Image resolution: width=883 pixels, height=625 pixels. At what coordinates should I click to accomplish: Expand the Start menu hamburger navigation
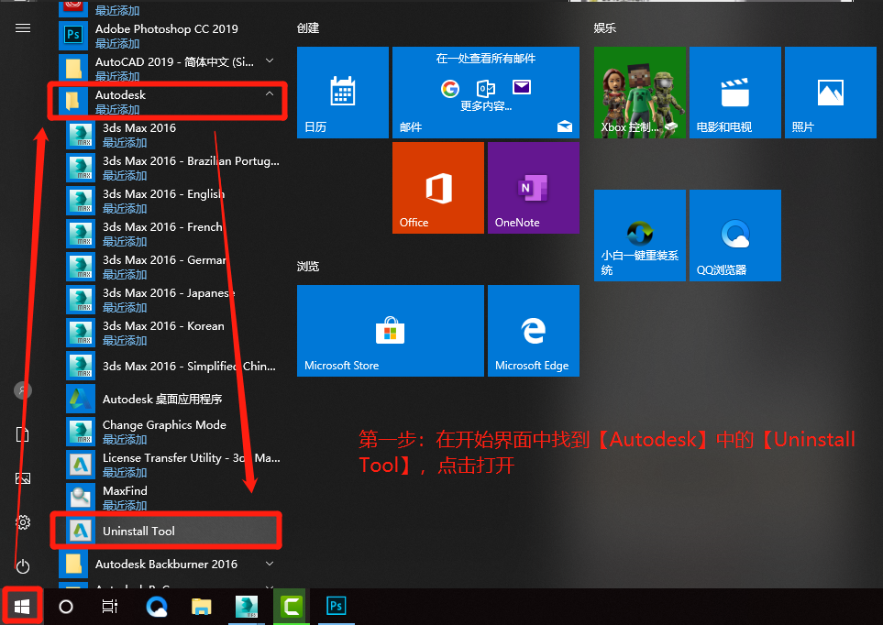point(23,28)
